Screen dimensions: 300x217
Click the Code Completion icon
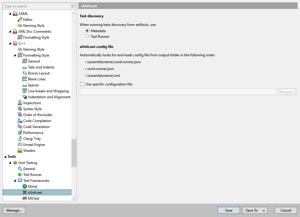coord(20,121)
